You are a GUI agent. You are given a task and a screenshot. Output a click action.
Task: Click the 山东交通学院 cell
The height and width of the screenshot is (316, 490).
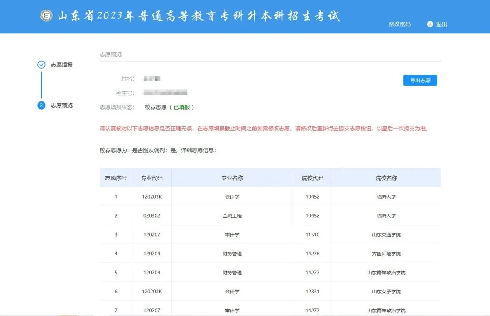pos(386,235)
